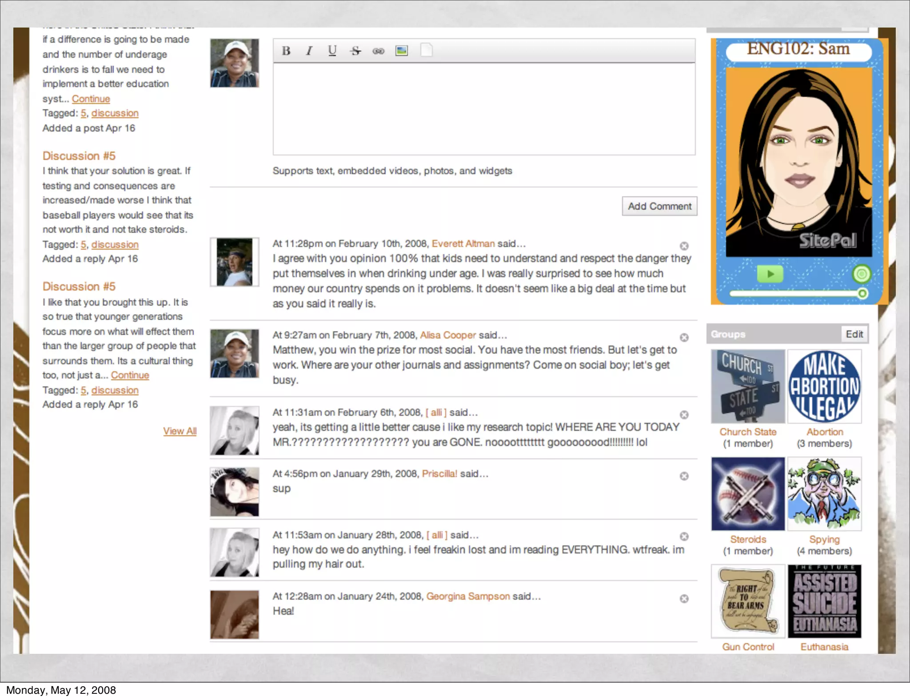This screenshot has height=700, width=910.
Task: Click the blank document icon in toolbar
Action: point(426,50)
